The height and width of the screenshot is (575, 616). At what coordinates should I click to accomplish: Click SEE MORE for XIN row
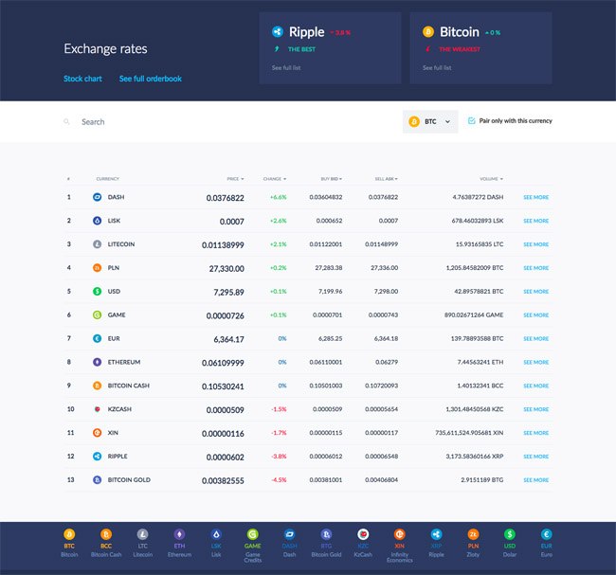(535, 433)
